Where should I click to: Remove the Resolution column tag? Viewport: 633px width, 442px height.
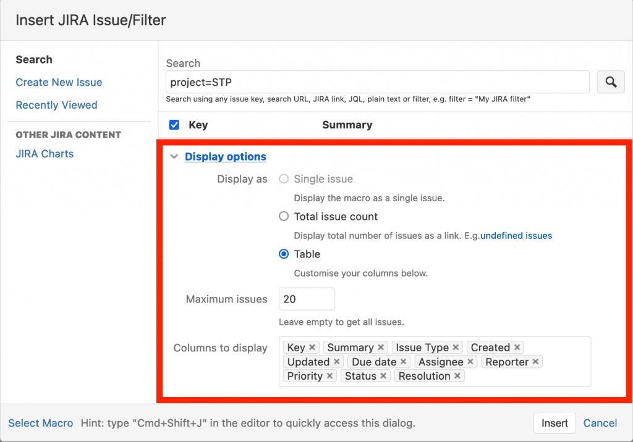(457, 376)
